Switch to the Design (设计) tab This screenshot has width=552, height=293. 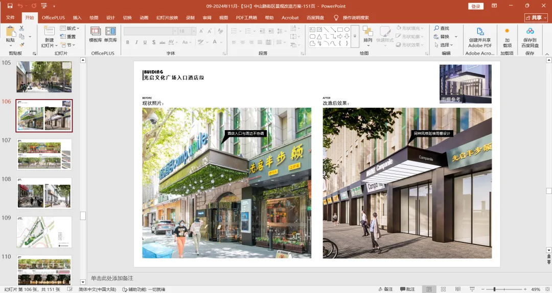point(110,17)
